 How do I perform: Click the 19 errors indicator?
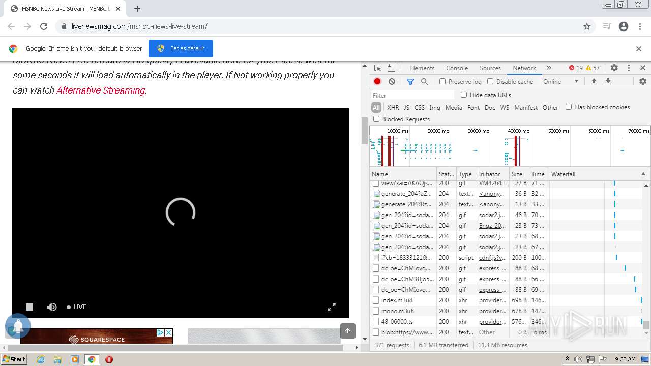coord(576,68)
